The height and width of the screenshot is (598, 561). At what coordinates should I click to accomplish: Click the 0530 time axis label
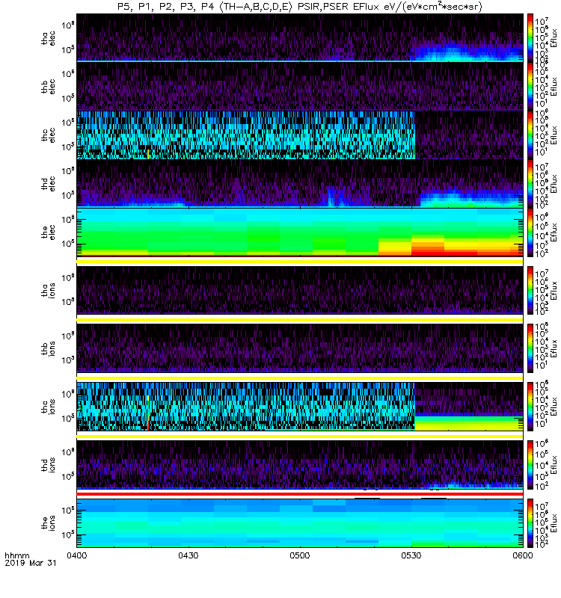(x=411, y=555)
